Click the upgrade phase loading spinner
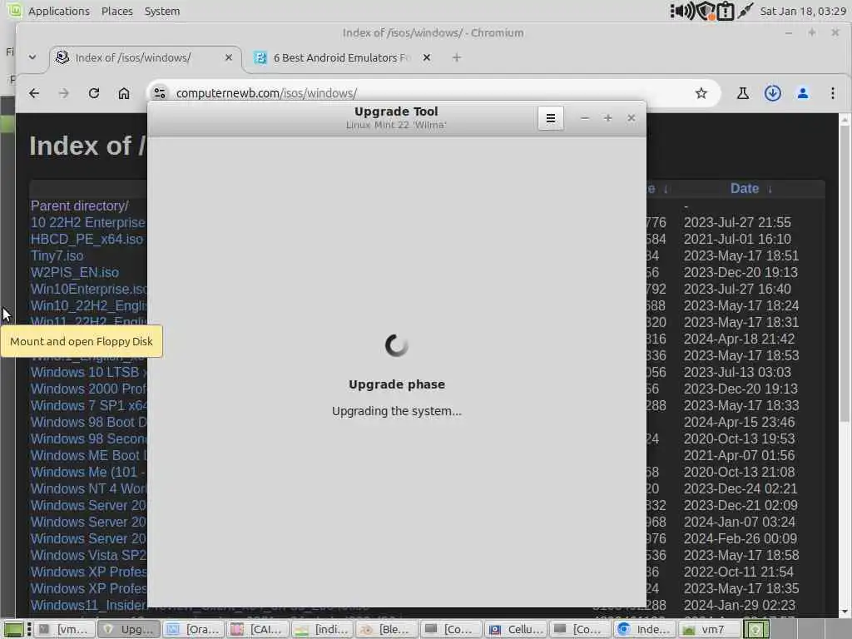 click(x=397, y=345)
